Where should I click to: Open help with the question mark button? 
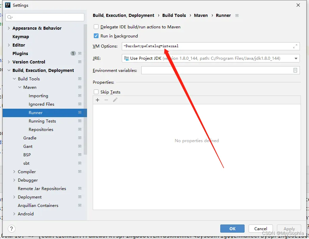click(11, 229)
